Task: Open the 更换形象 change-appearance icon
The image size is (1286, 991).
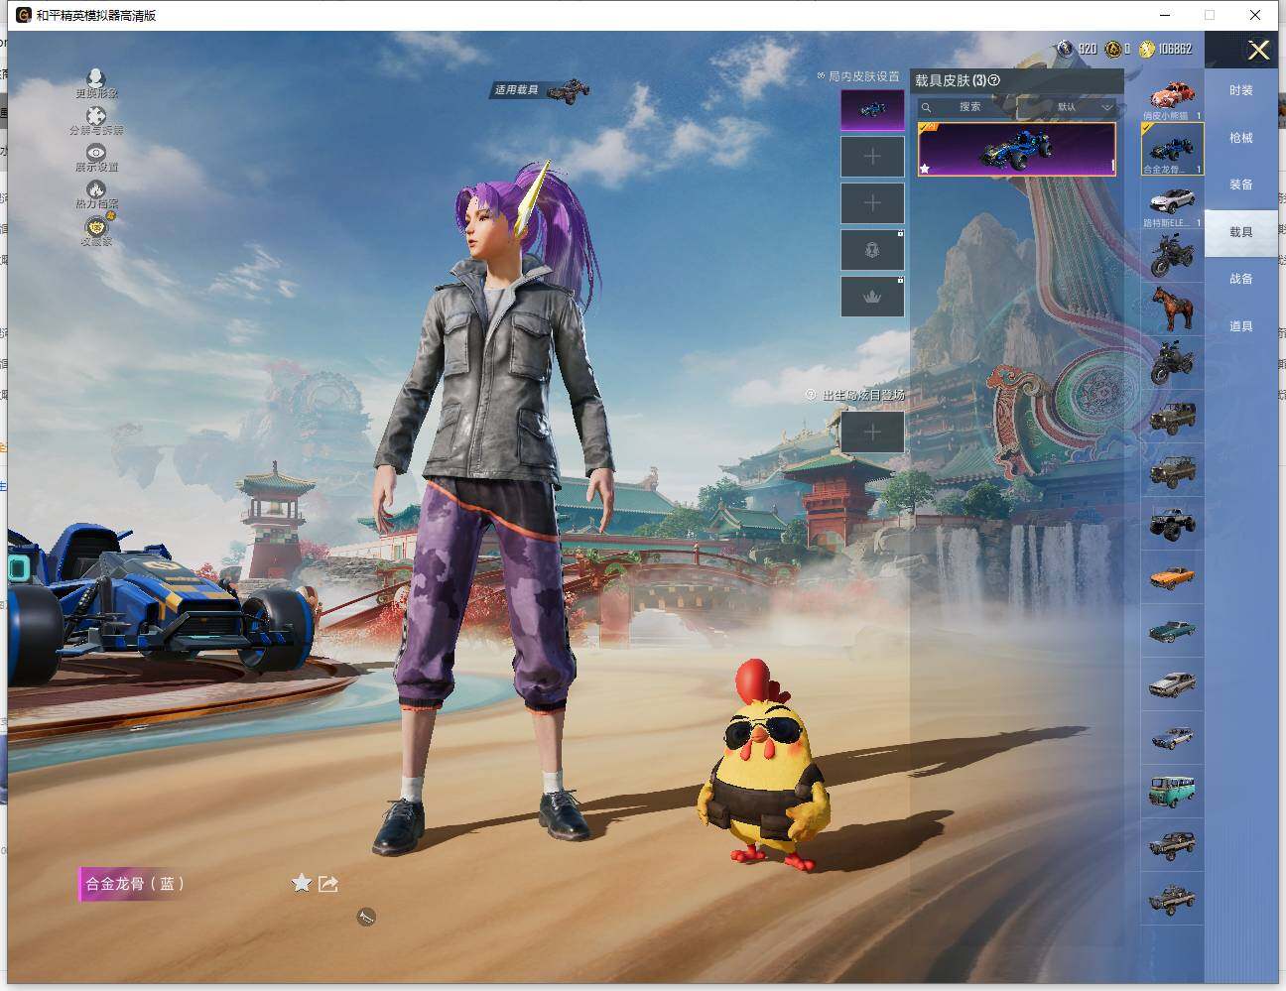Action: pyautogui.click(x=96, y=78)
